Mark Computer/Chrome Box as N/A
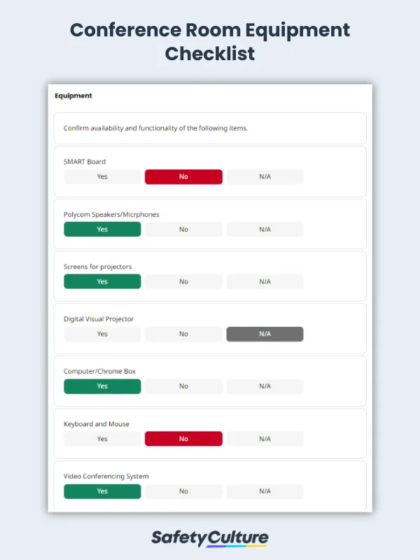The width and height of the screenshot is (420, 560). click(265, 386)
